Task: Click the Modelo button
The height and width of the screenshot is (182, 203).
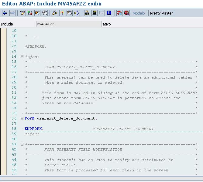Action: [x=139, y=13]
